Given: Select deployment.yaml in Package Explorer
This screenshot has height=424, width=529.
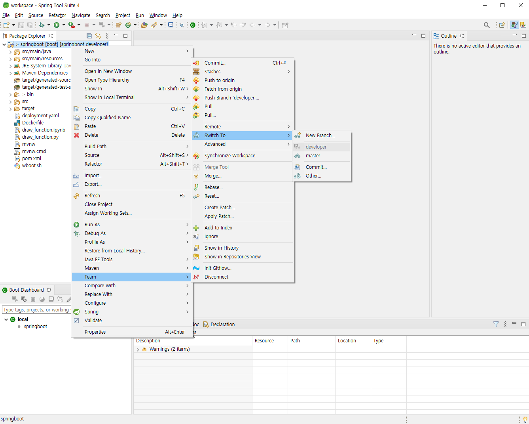Looking at the screenshot, I should pos(40,116).
